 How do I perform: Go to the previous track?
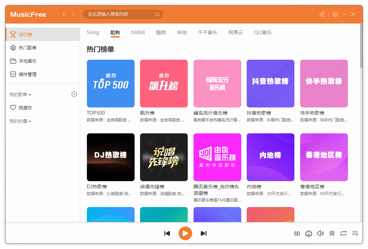[167, 233]
